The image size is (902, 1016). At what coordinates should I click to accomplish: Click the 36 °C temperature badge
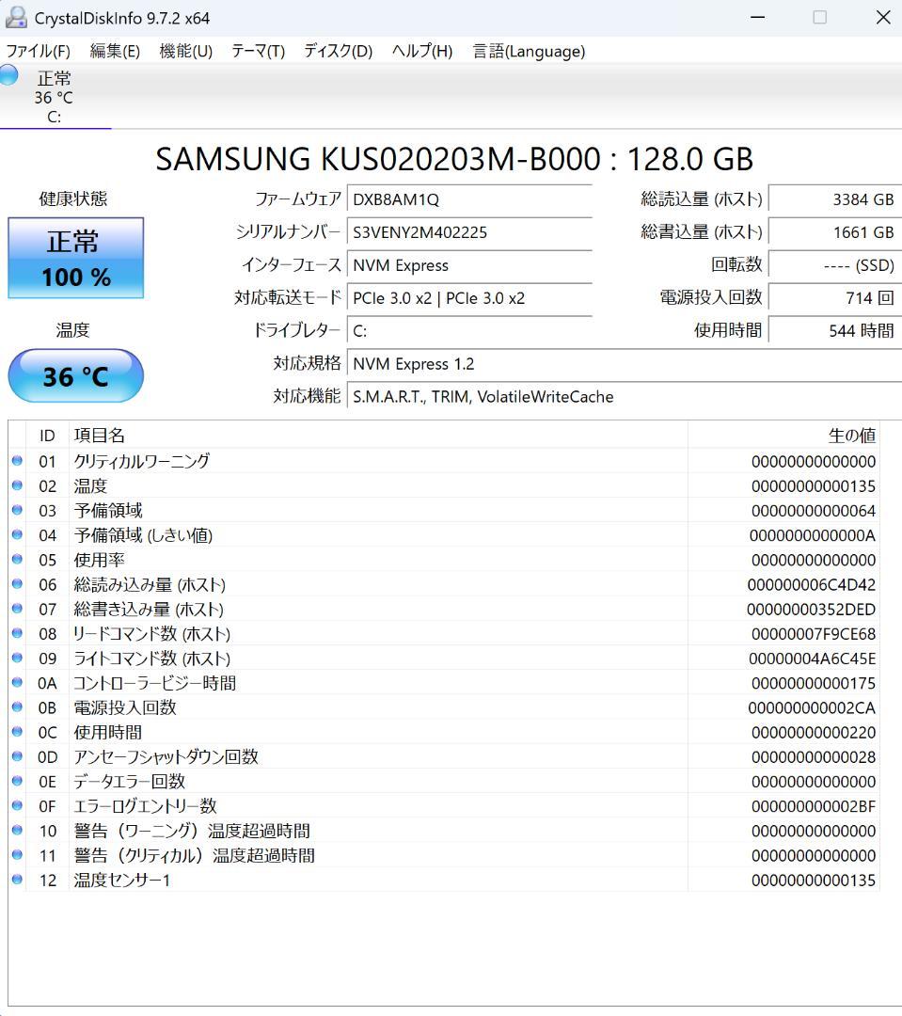click(75, 375)
